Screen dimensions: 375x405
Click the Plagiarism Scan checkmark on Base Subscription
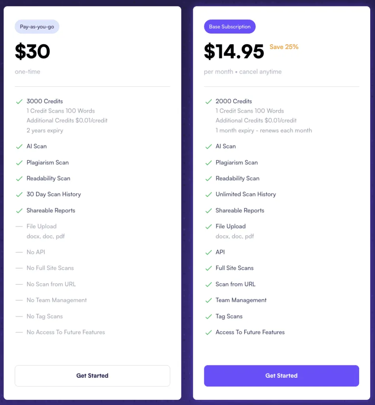click(x=209, y=163)
